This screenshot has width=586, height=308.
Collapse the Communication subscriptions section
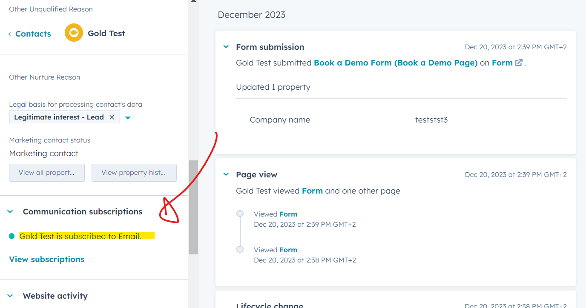coord(11,211)
